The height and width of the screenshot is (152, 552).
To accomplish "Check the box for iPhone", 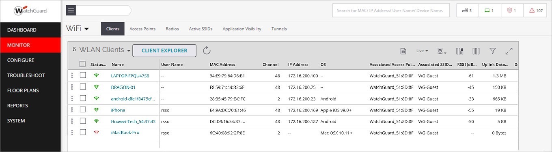I will [83, 109].
